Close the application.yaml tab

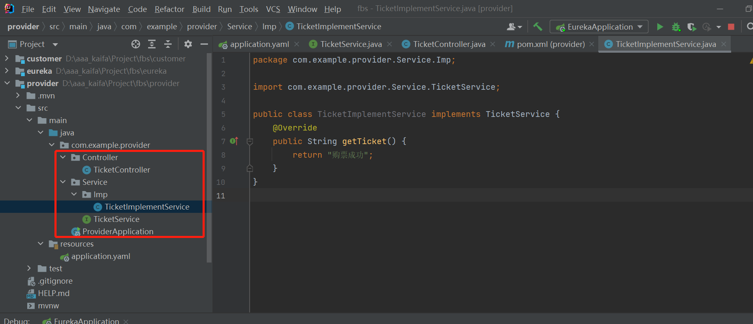coord(297,44)
